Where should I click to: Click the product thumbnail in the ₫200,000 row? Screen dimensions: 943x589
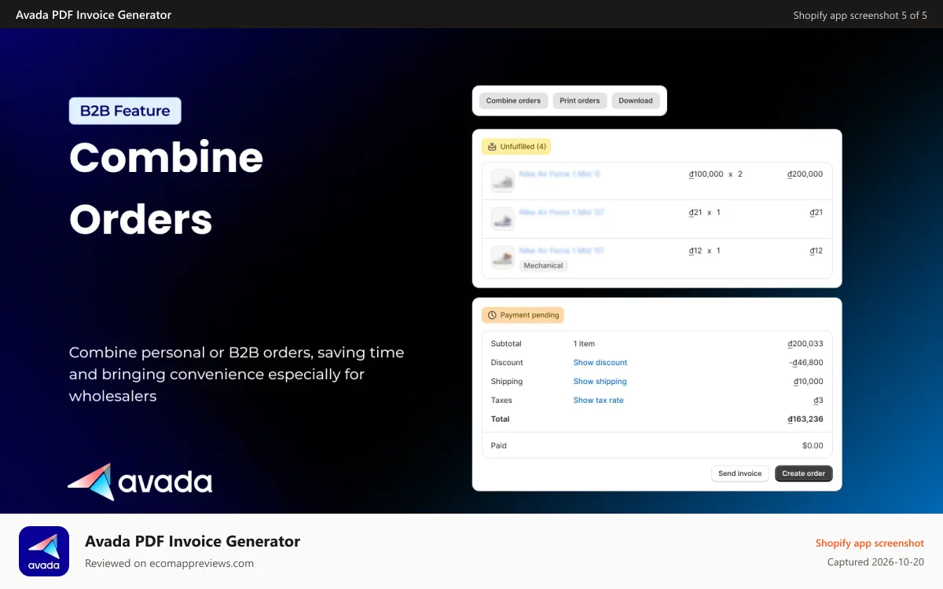503,181
